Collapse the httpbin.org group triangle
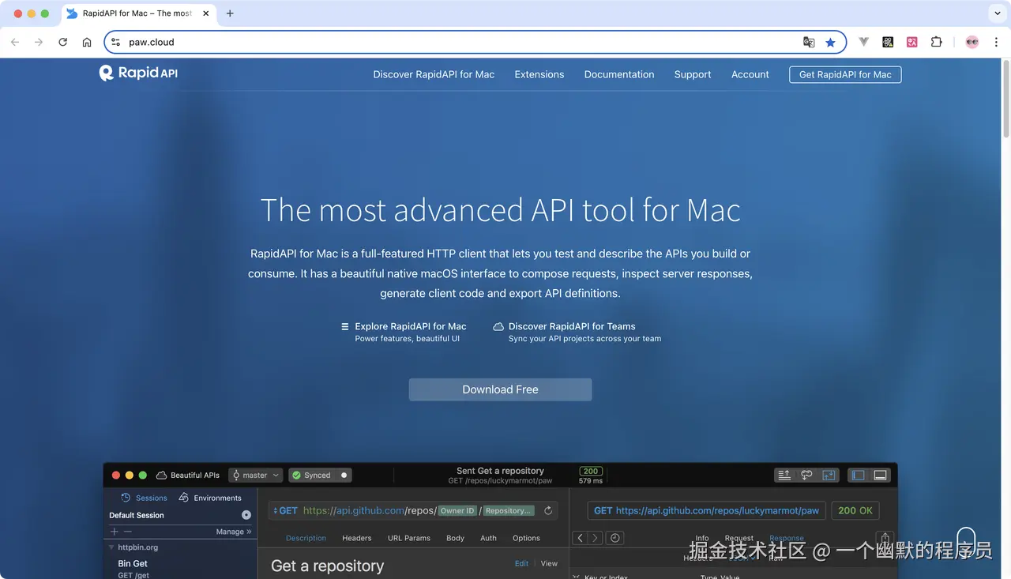 tap(111, 547)
